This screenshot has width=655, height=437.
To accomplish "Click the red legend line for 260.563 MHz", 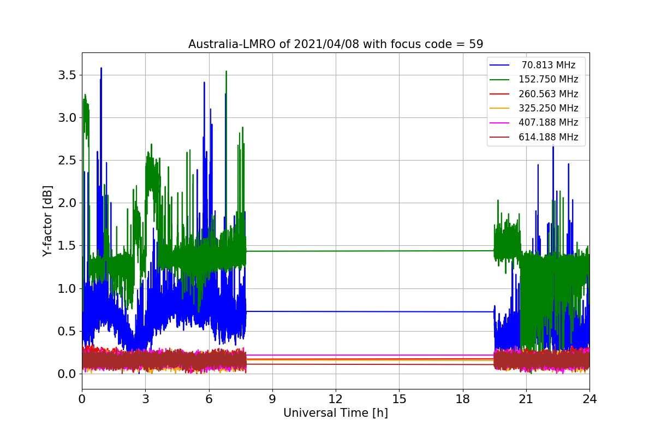I will [x=500, y=94].
